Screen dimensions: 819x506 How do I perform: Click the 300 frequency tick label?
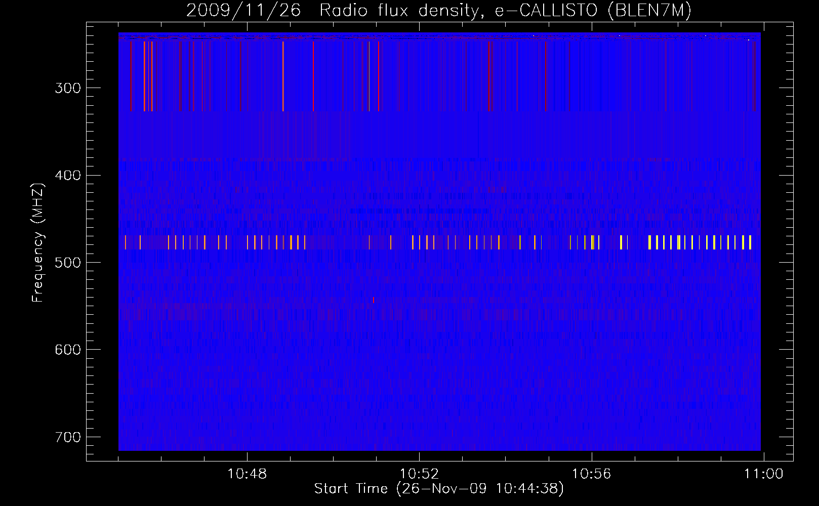pos(68,88)
